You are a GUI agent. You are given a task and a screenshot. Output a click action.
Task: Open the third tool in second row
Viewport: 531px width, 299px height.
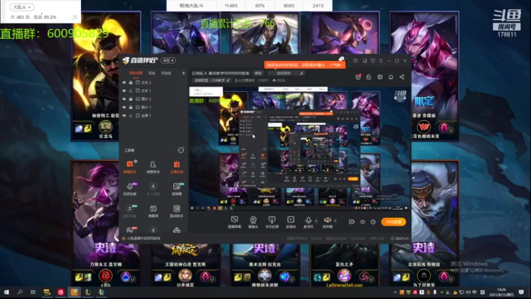(177, 189)
